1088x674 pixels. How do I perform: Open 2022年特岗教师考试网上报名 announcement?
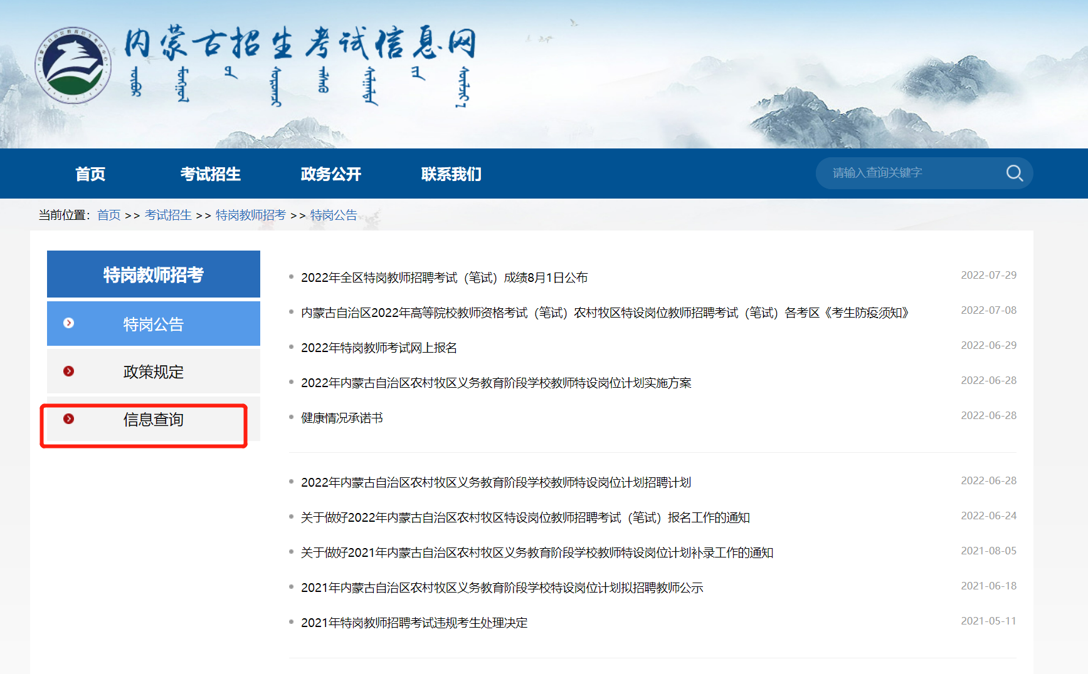[379, 348]
